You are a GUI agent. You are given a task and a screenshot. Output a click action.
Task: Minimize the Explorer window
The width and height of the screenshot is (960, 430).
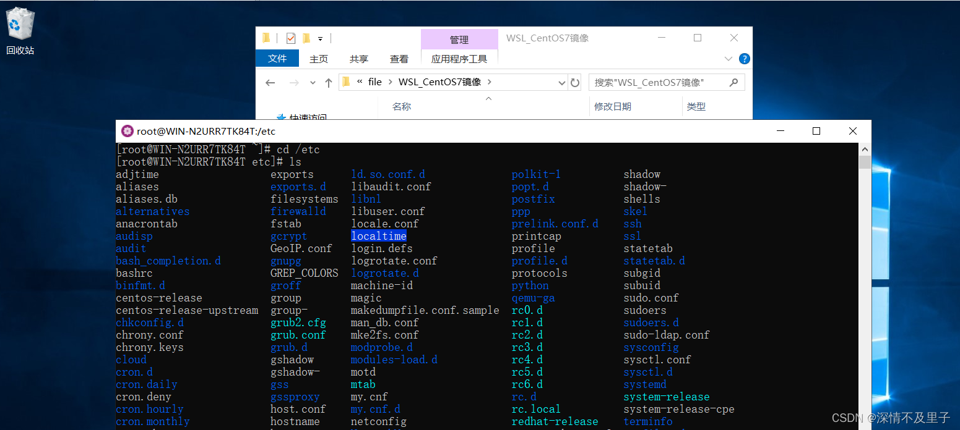click(662, 38)
